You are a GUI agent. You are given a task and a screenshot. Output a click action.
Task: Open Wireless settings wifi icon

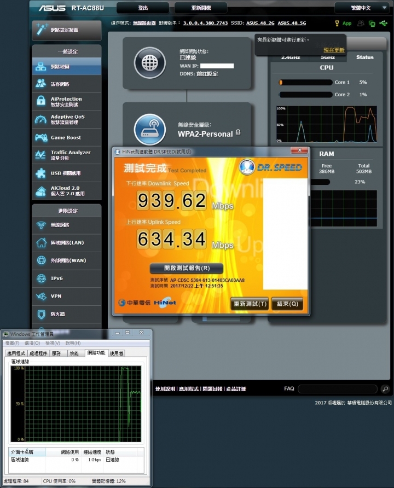point(41,225)
